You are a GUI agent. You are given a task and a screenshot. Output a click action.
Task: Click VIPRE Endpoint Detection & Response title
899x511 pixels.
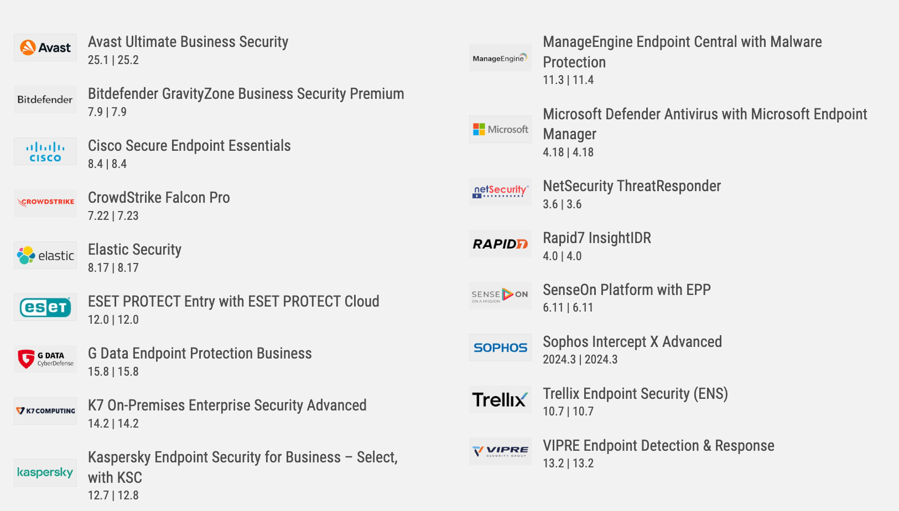658,446
